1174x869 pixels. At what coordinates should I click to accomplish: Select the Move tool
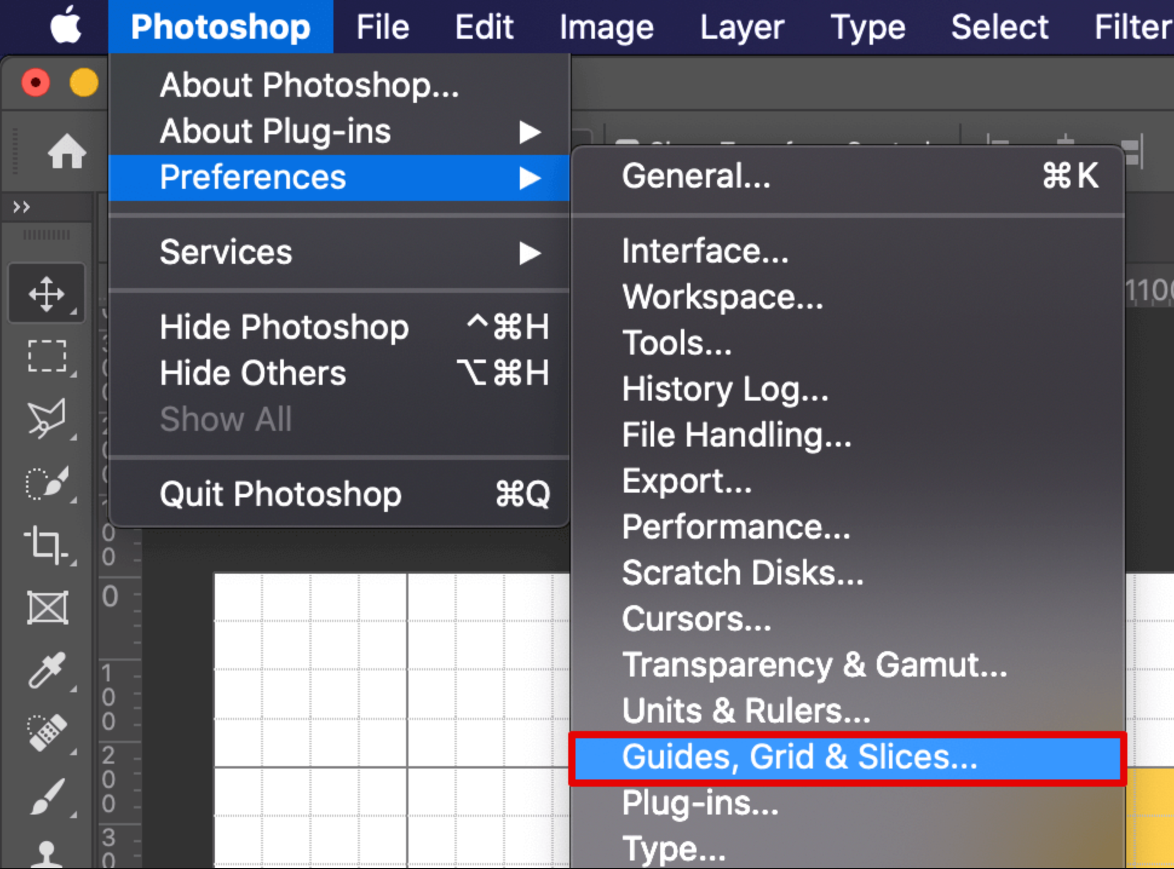(47, 295)
